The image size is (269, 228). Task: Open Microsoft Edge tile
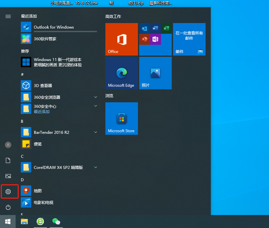pyautogui.click(x=121, y=73)
